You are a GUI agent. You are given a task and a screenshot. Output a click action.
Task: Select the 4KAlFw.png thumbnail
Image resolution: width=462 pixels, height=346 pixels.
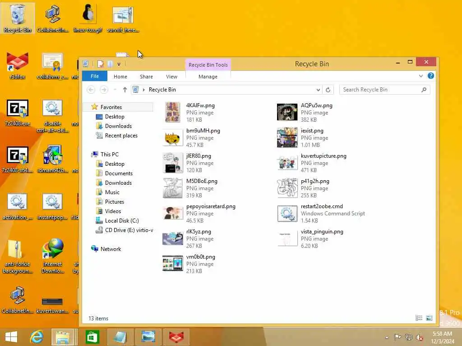(x=173, y=112)
